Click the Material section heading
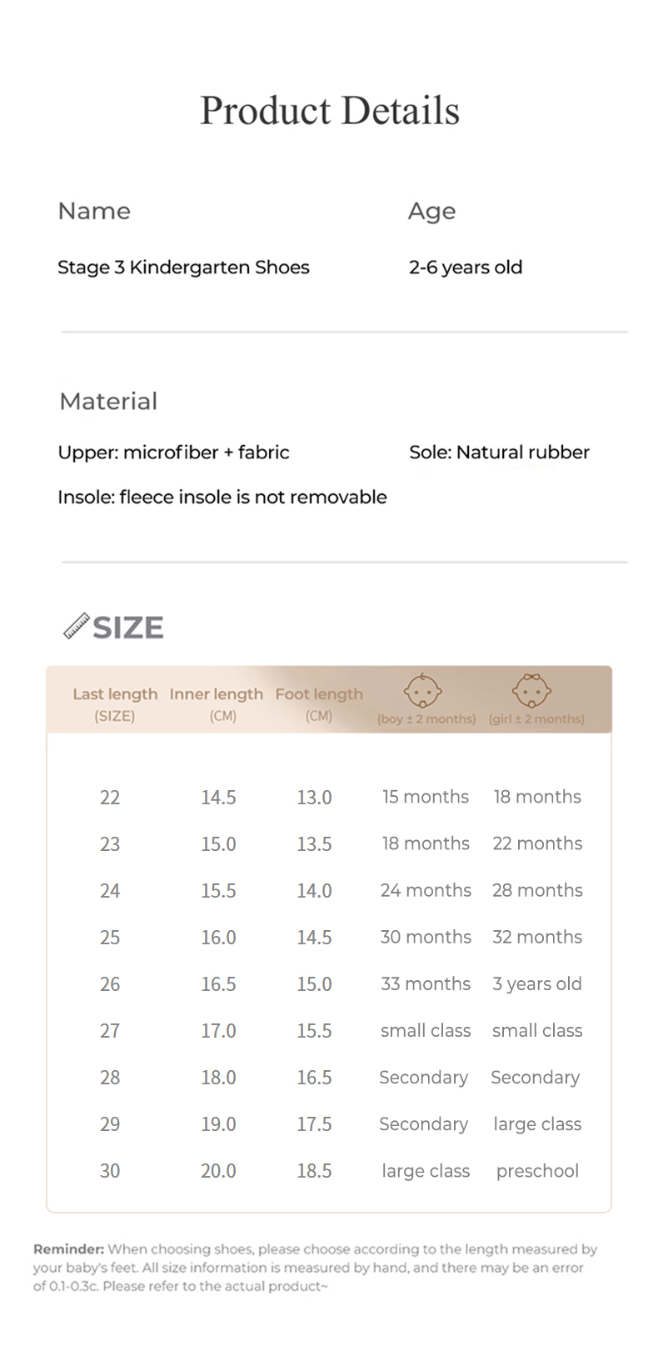The height and width of the screenshot is (1351, 658). pos(108,402)
